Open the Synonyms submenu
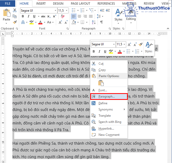Screen dimensions: 172x163 click(x=109, y=109)
